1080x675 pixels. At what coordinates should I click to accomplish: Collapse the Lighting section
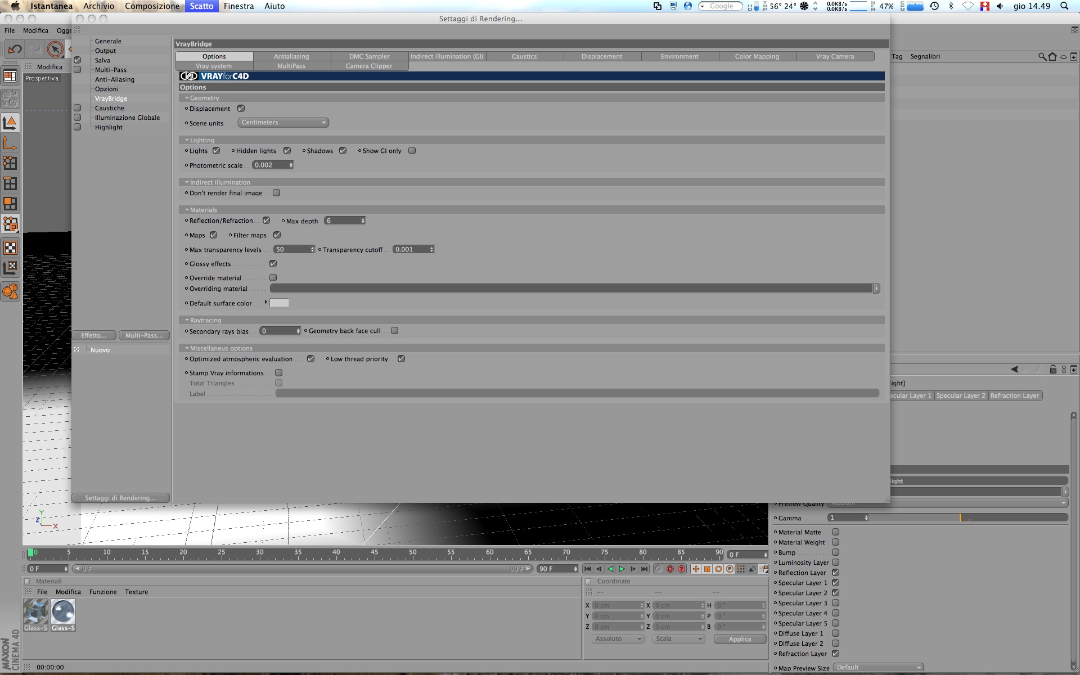point(187,140)
